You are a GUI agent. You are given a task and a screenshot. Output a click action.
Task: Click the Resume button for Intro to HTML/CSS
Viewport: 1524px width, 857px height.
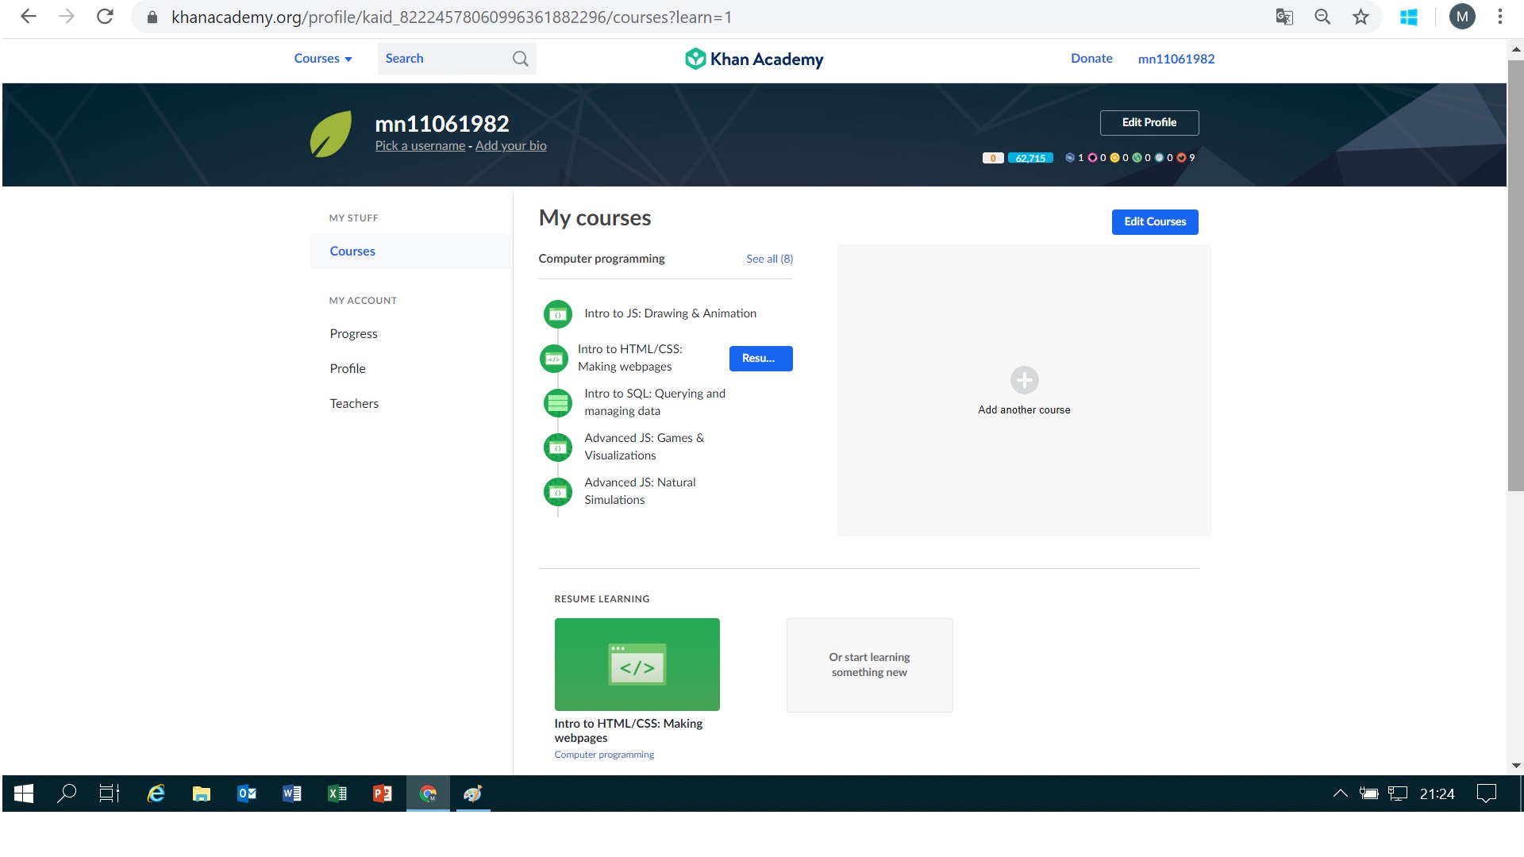(760, 359)
